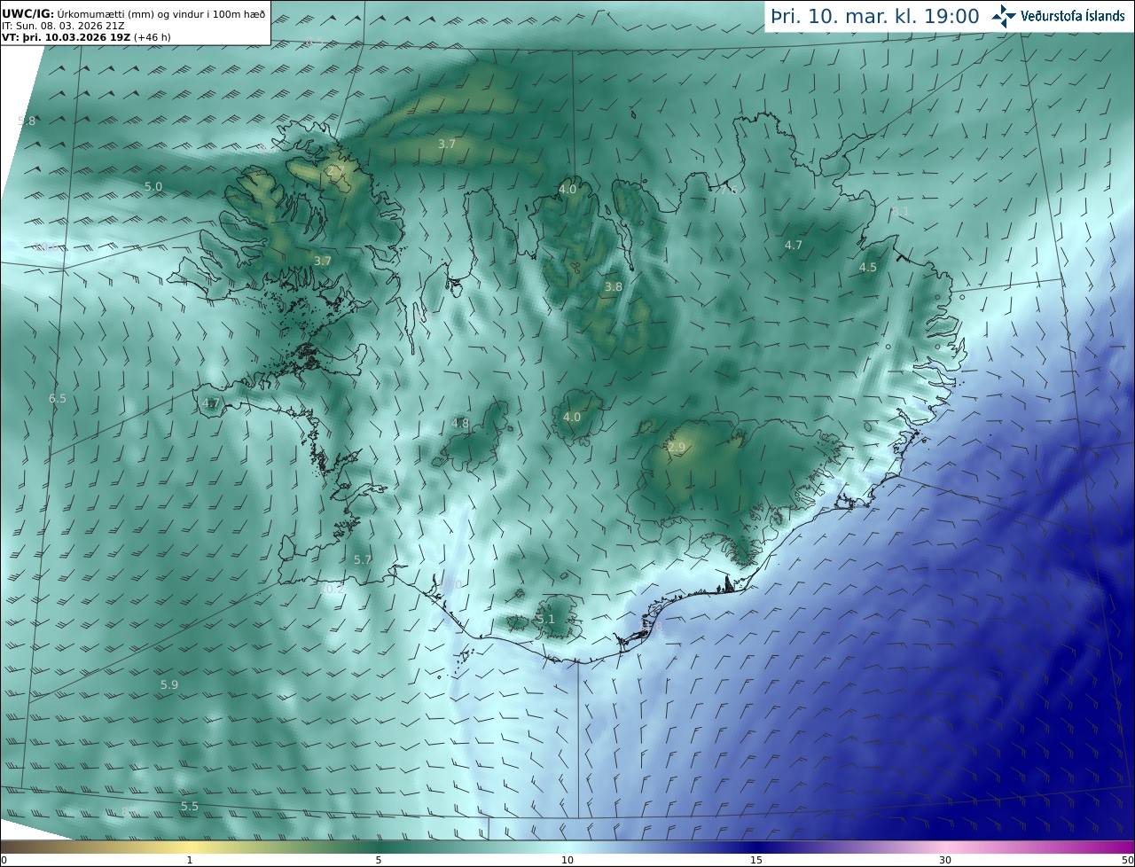
Task: Click the dark navy colorbar segment above 15
Action: pyautogui.click(x=756, y=847)
